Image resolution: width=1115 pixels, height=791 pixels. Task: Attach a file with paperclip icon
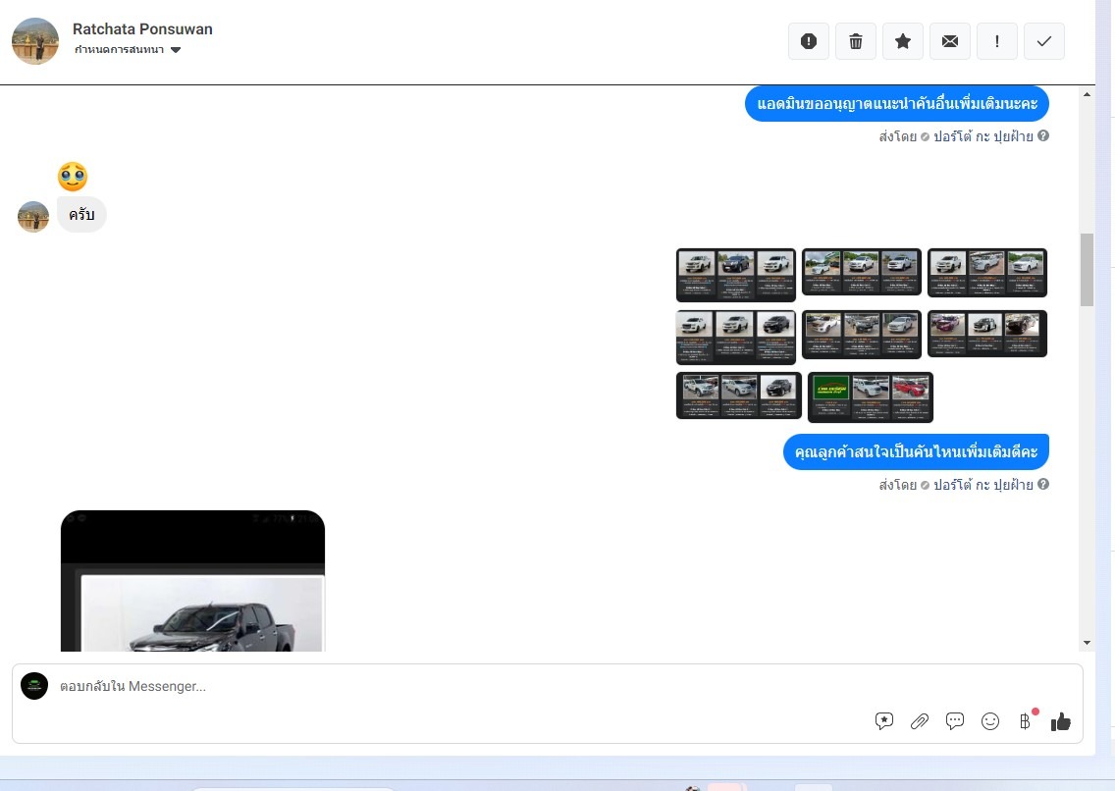(x=920, y=721)
